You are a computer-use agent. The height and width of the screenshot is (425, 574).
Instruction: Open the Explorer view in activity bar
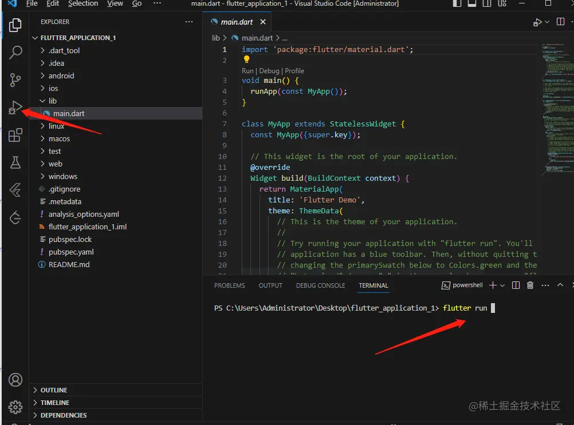click(x=15, y=25)
